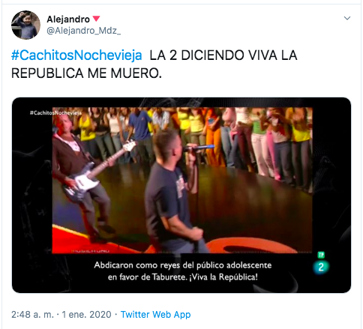Viewport: 363px width, 329px height.
Task: Click the red triangle emoji beside Alejandro
Action: click(x=96, y=19)
